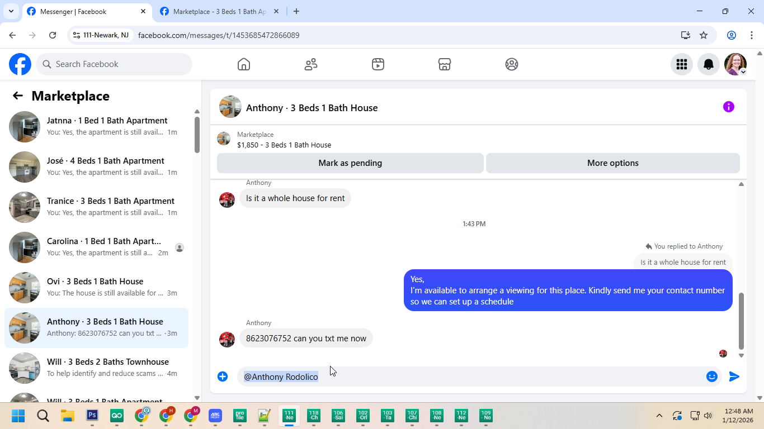Open the $1,850 - 3 Beds 1 Bath House listing
Screen dimensions: 764x429
284,145
